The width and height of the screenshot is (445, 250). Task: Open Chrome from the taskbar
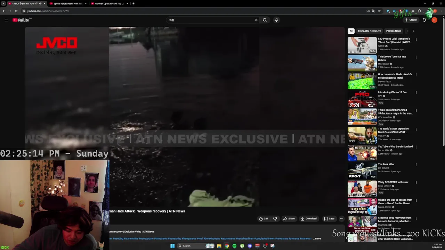(x=227, y=246)
